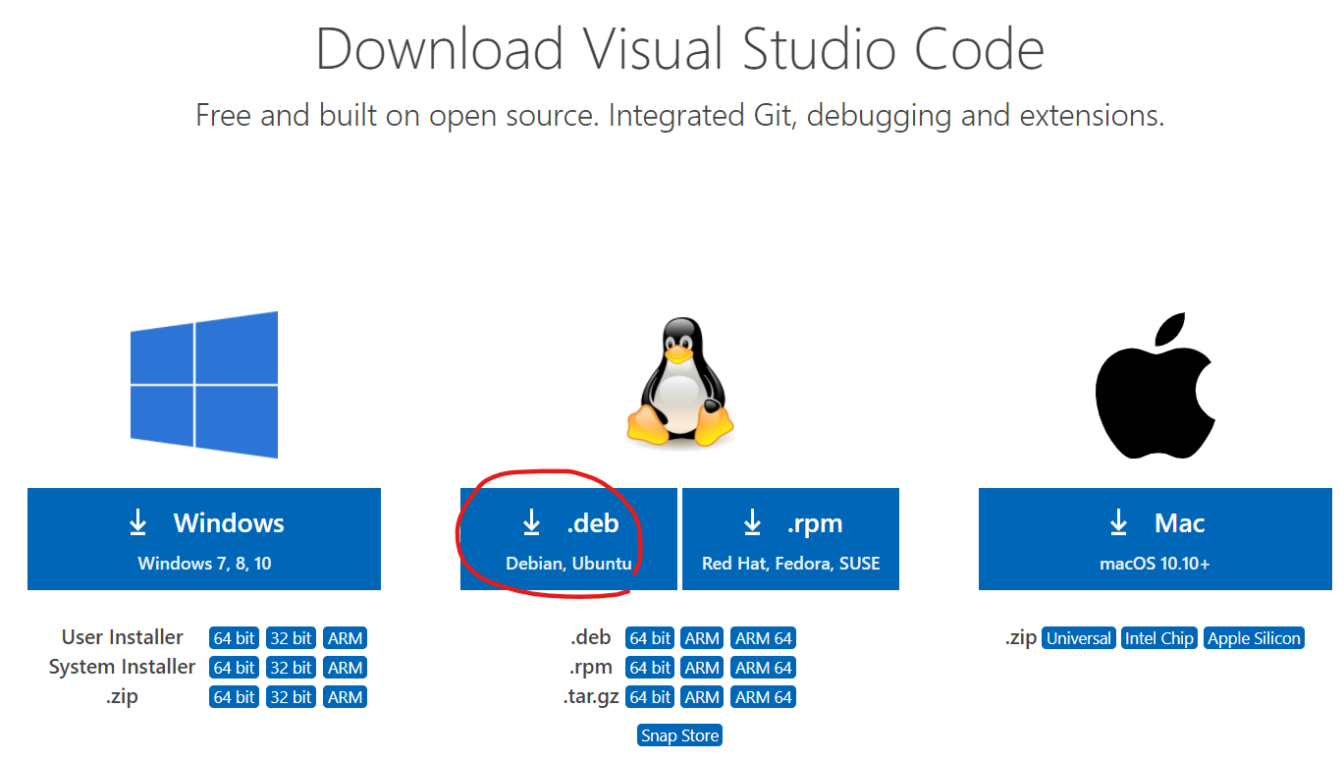Click the download arrow on the Windows button

coord(137,523)
